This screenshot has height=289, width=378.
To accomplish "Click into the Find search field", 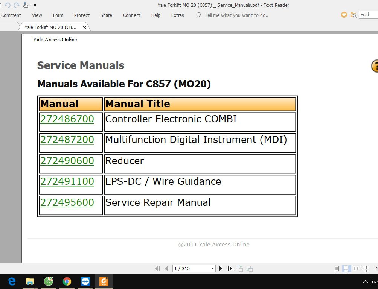I will 368,15.
